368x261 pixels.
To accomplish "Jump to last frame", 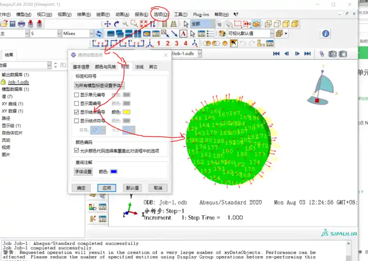I will 307,54.
